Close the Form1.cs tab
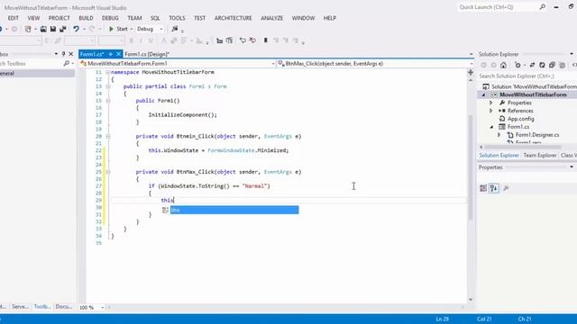 pyautogui.click(x=118, y=54)
